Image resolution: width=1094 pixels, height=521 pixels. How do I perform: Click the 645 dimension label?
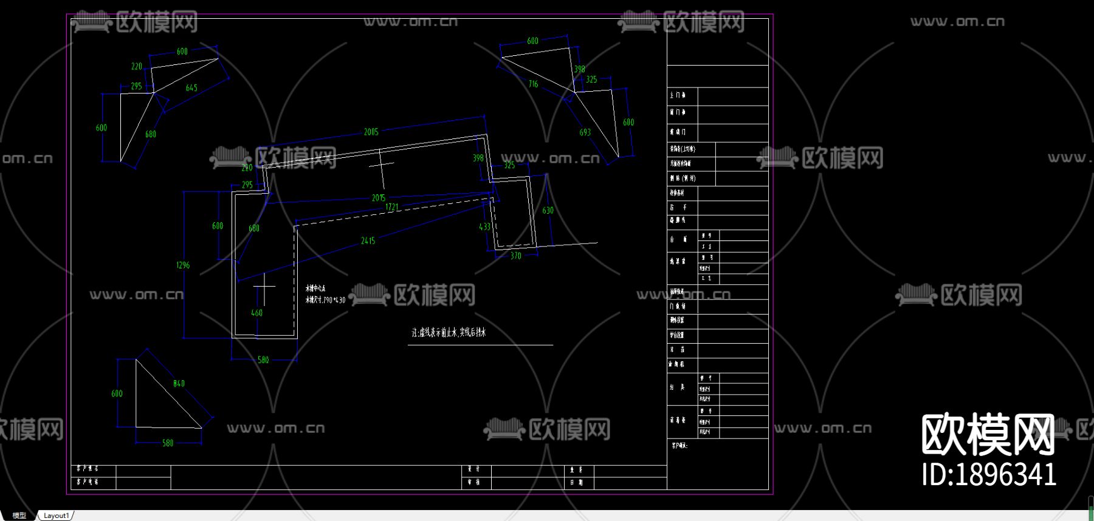[191, 88]
